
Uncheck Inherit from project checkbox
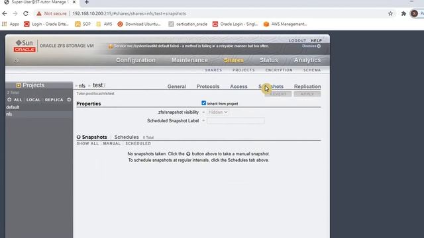204,103
